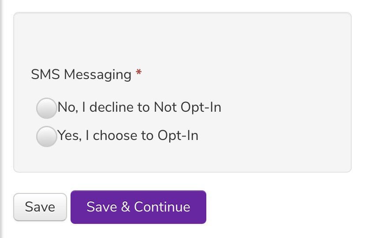Image resolution: width=365 pixels, height=238 pixels.
Task: Choose the first SMS Messaging option
Action: coord(46,108)
